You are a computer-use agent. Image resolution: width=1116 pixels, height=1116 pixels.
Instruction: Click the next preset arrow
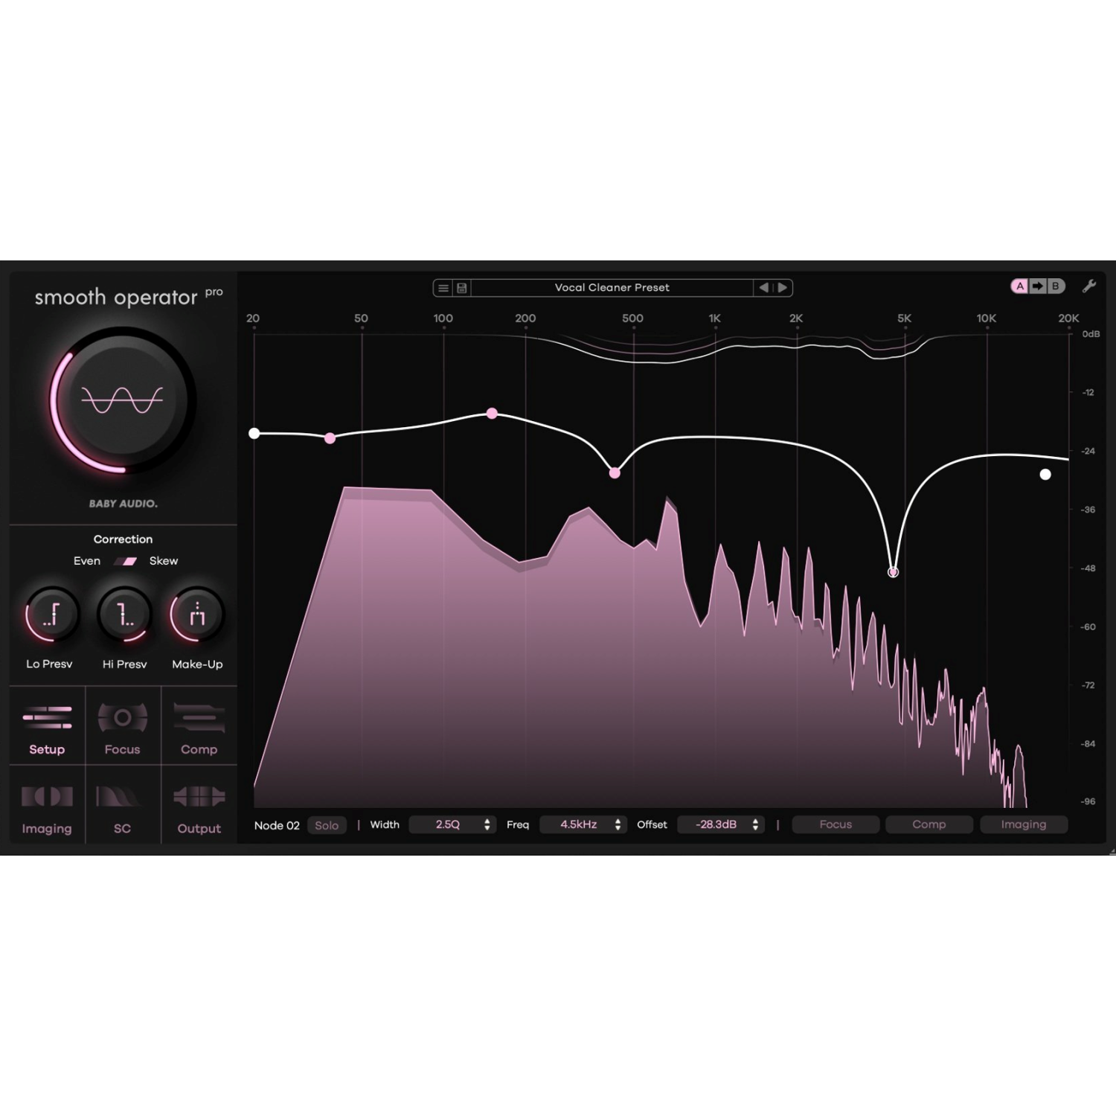[x=783, y=288]
